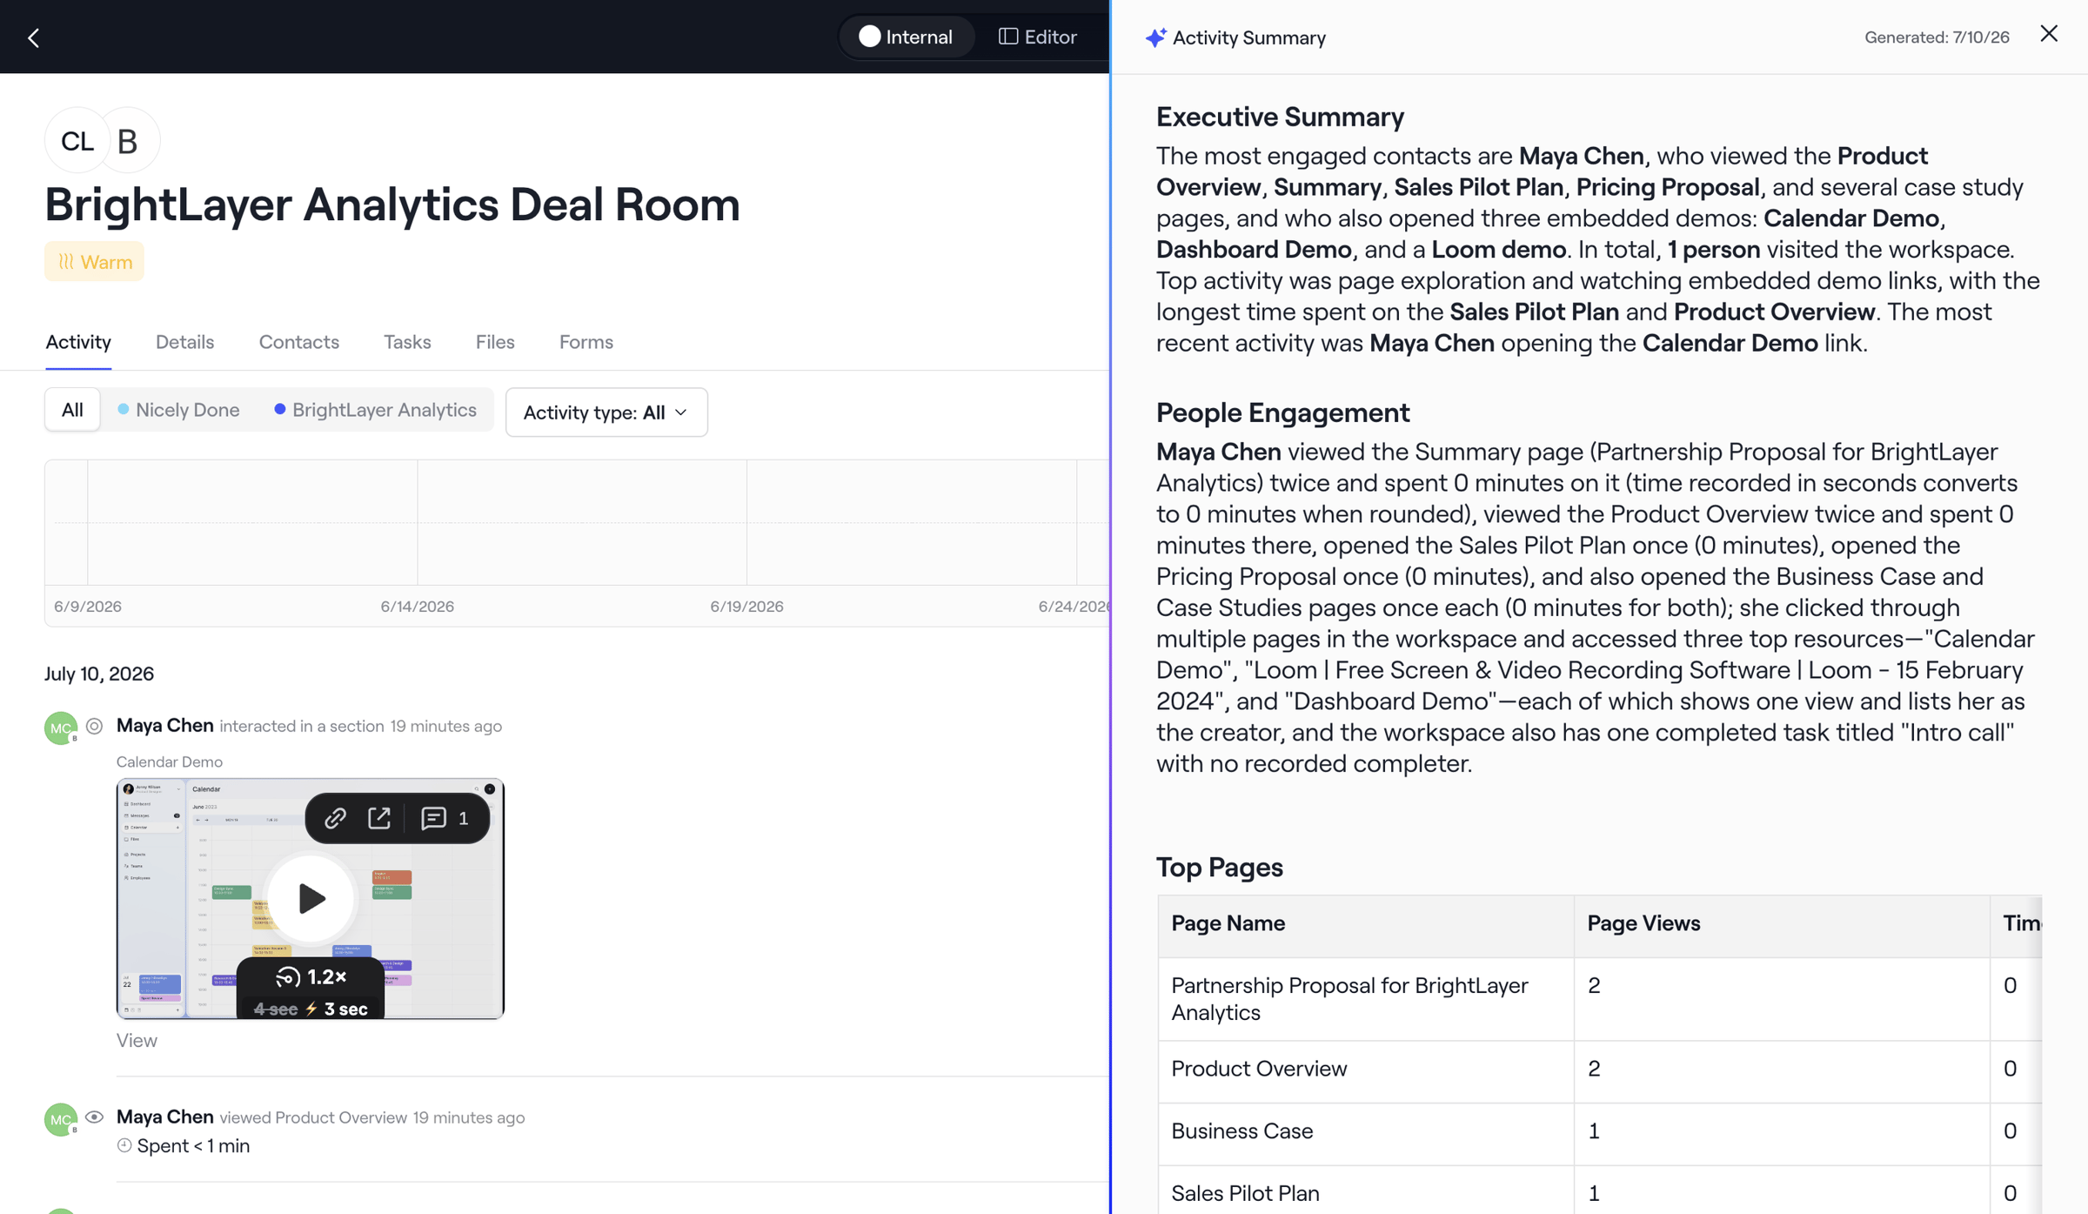Filter activity by BrightLayer Analytics
The height and width of the screenshot is (1214, 2088).
[376, 410]
